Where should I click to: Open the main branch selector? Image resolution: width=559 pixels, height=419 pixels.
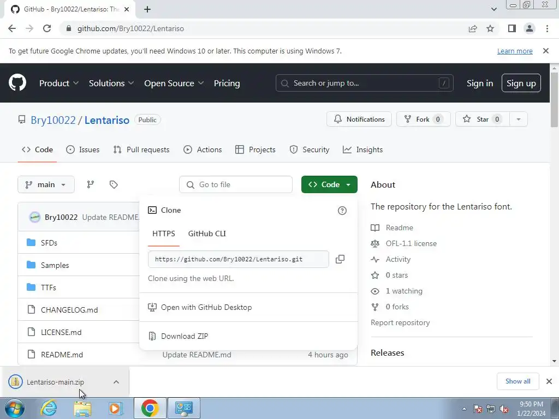[x=46, y=184]
